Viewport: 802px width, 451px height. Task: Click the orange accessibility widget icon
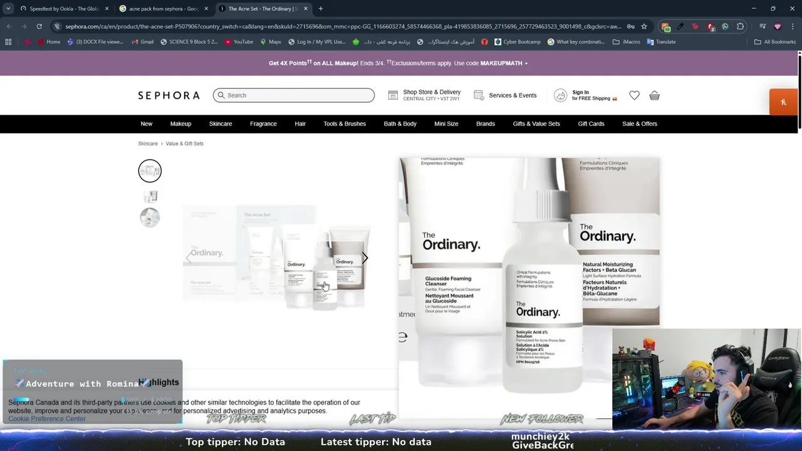783,102
